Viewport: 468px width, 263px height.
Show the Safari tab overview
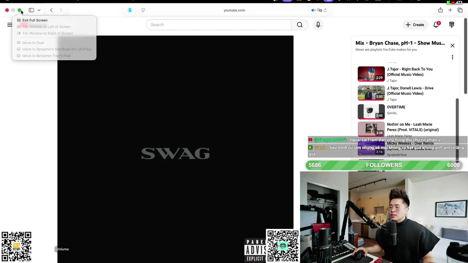click(x=460, y=10)
